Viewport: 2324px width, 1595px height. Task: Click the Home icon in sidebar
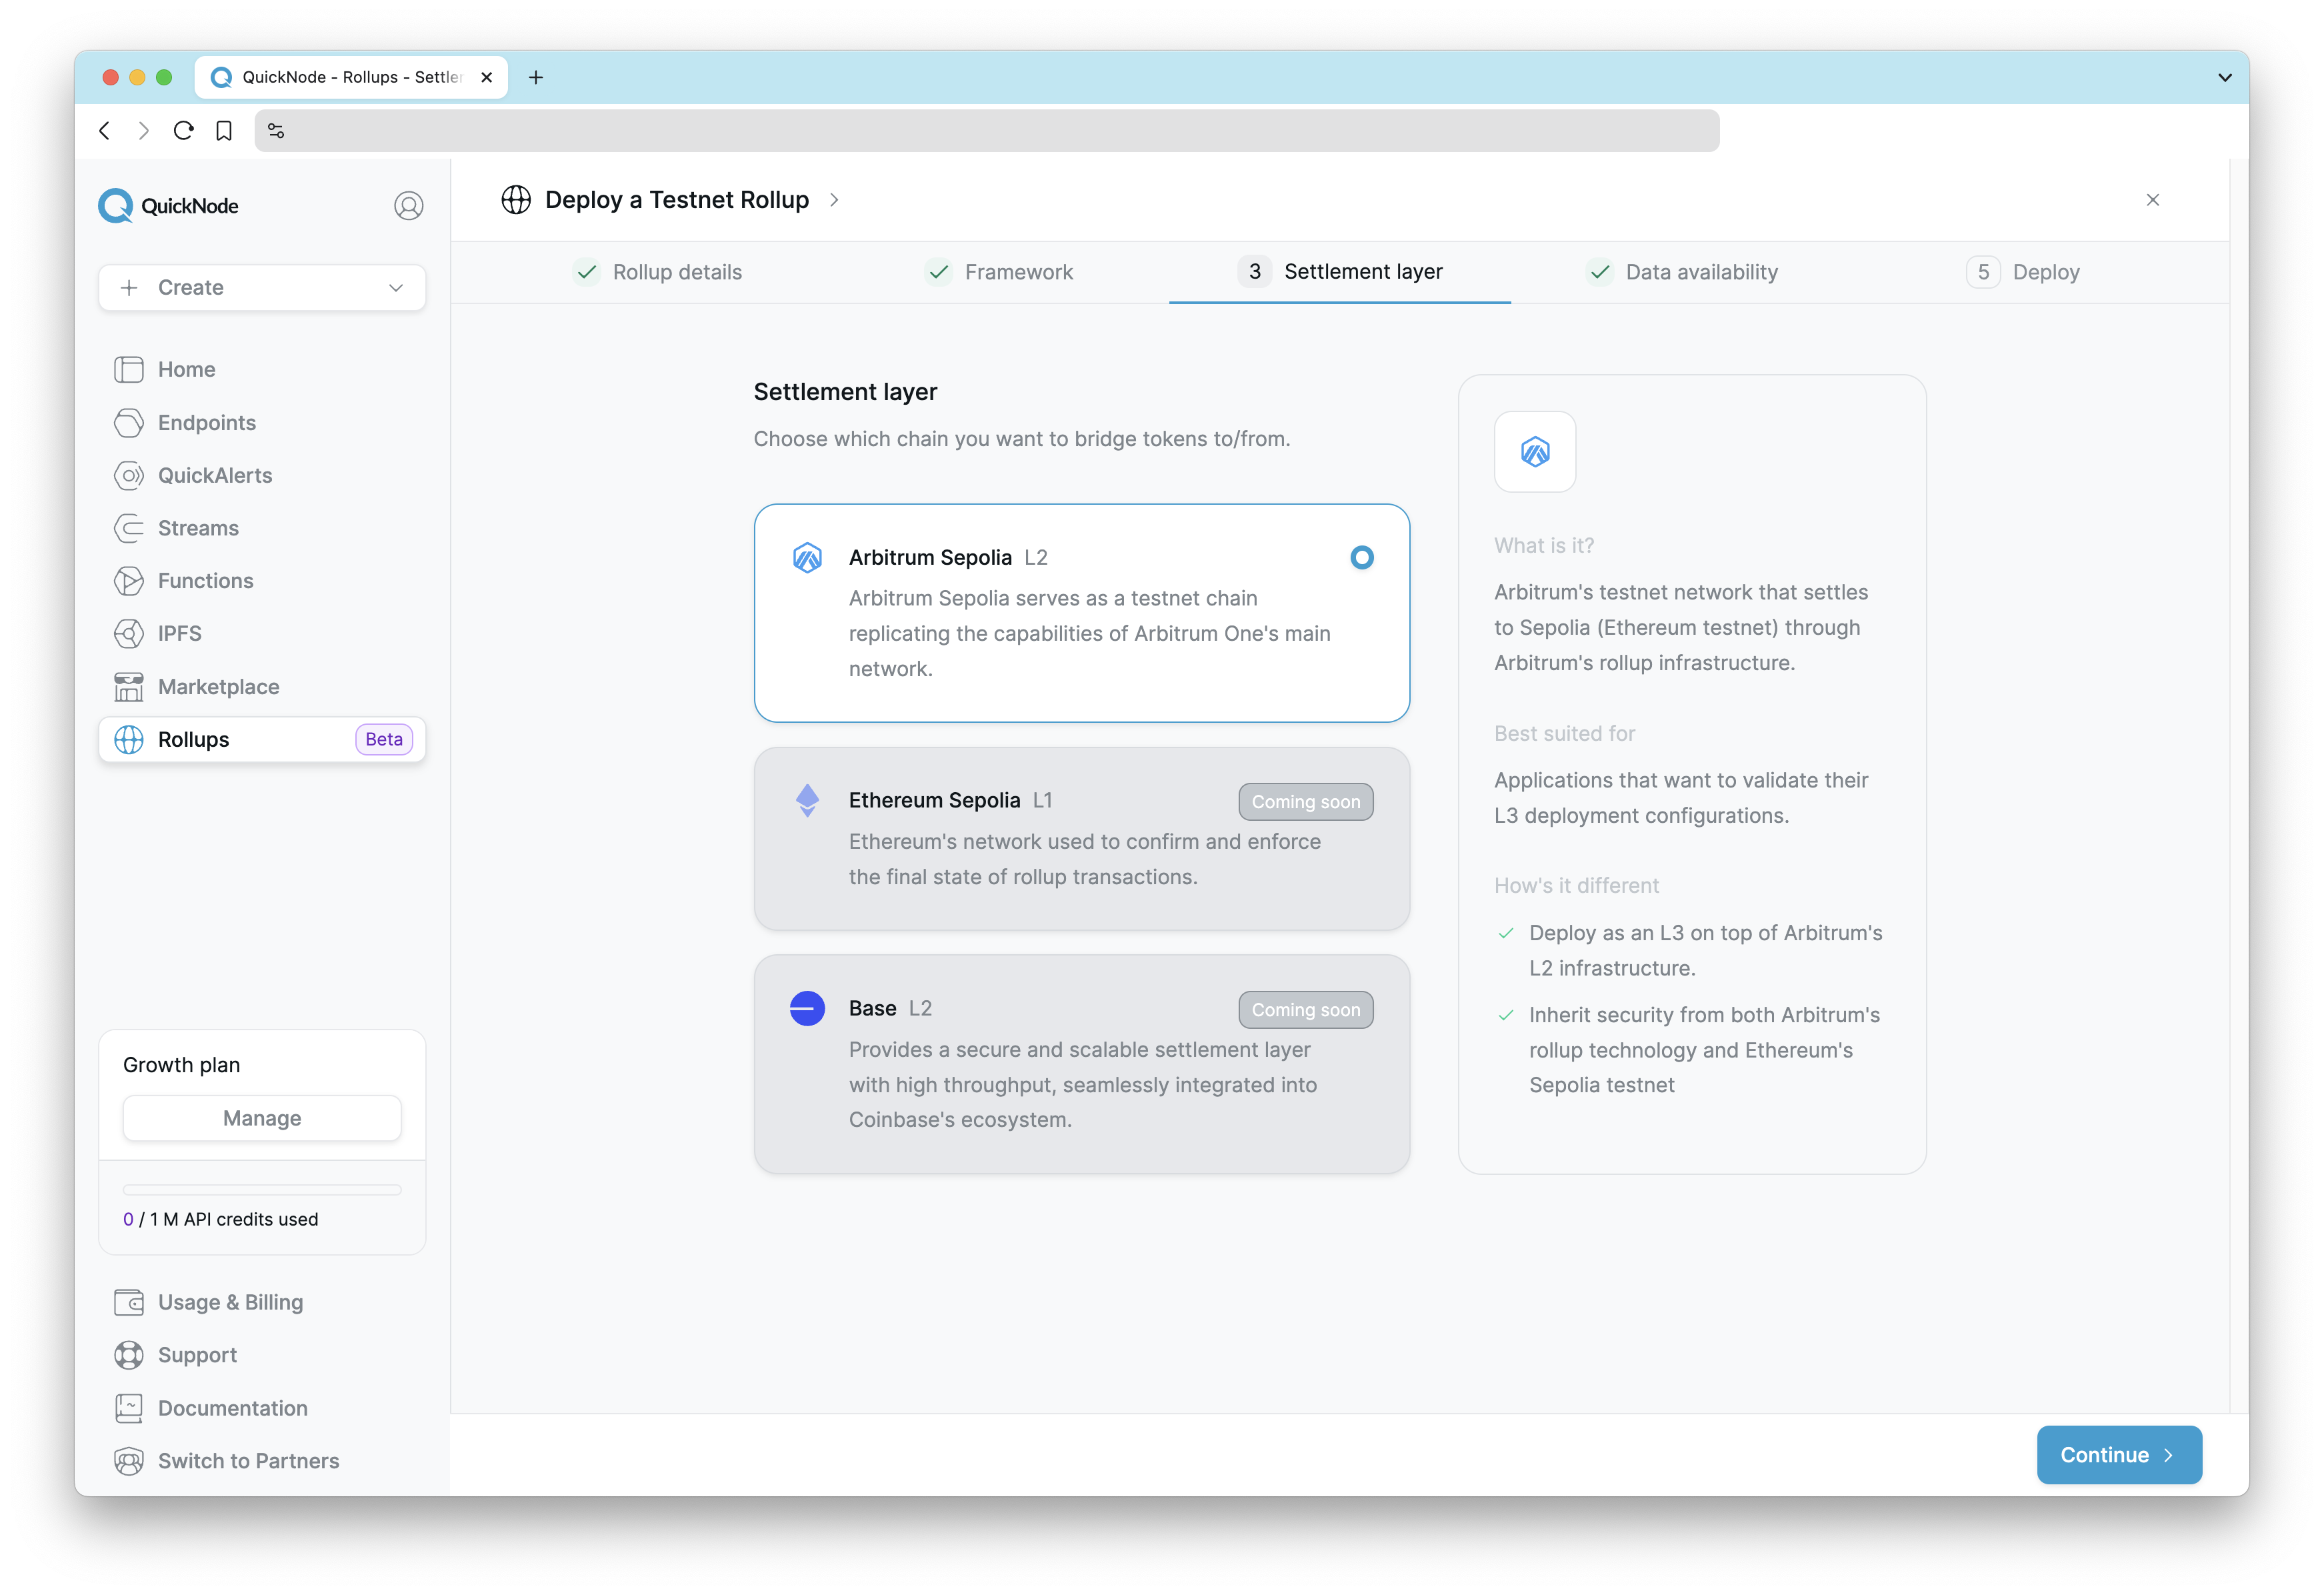[129, 369]
